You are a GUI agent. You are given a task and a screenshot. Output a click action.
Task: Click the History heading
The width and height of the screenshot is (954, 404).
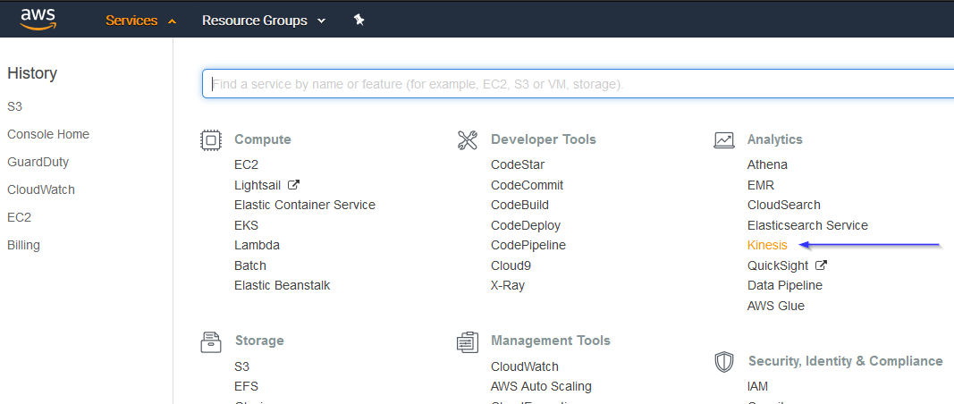pos(32,73)
